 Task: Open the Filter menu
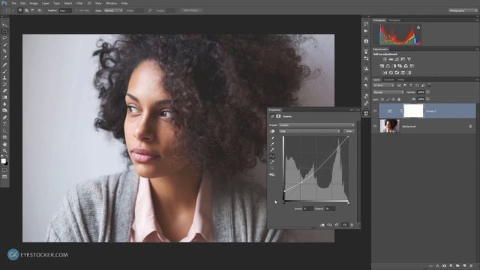tap(79, 3)
